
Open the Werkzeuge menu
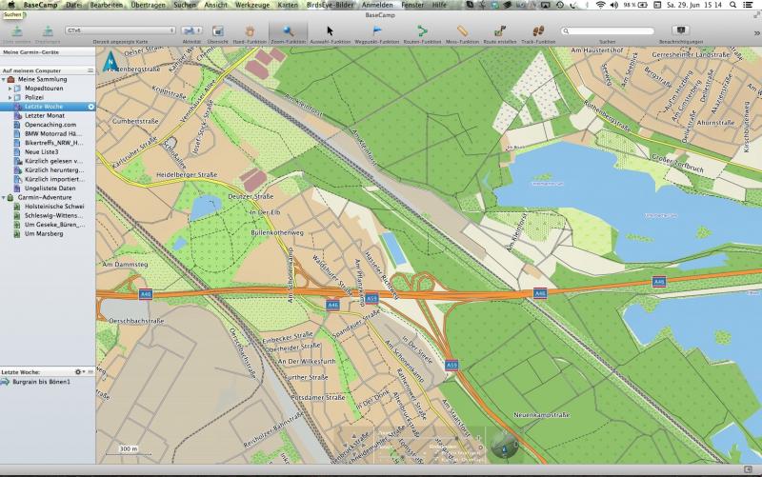point(253,5)
